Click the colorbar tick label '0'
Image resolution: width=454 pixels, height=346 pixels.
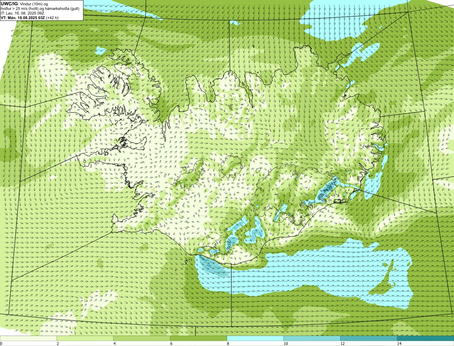[1, 344]
